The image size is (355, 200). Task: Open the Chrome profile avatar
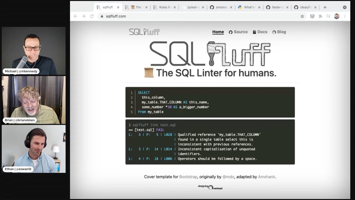coord(337,16)
